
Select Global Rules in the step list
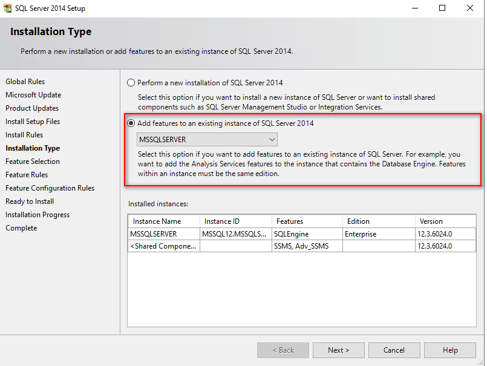[25, 82]
